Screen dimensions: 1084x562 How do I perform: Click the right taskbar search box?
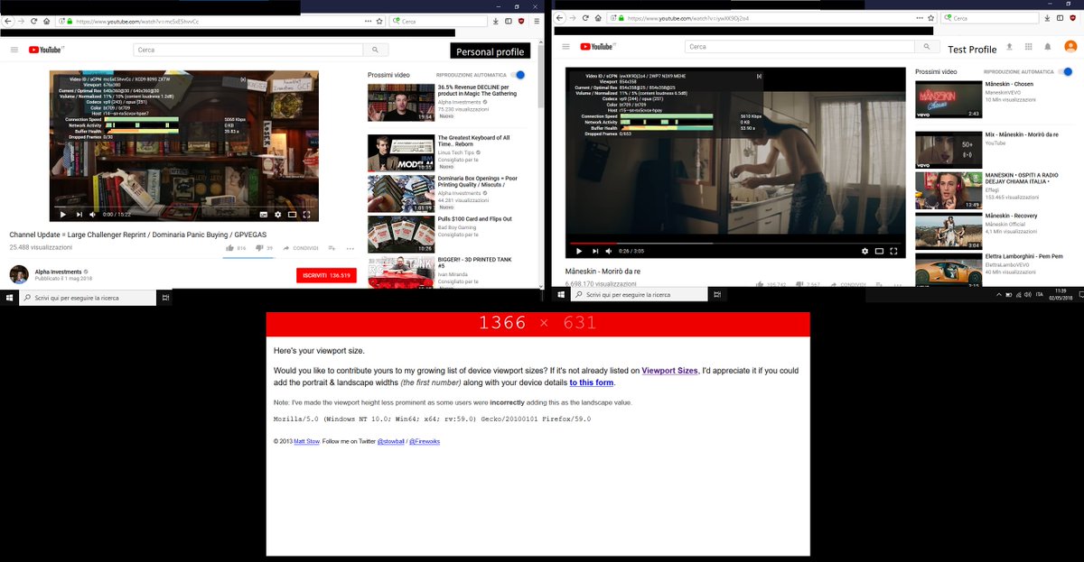(x=640, y=295)
